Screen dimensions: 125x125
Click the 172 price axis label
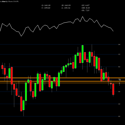(119, 54)
